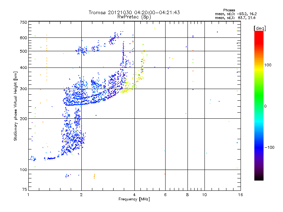Click the y-axis tick label '75'
This screenshot has height=212, width=283.
[x=25, y=189]
